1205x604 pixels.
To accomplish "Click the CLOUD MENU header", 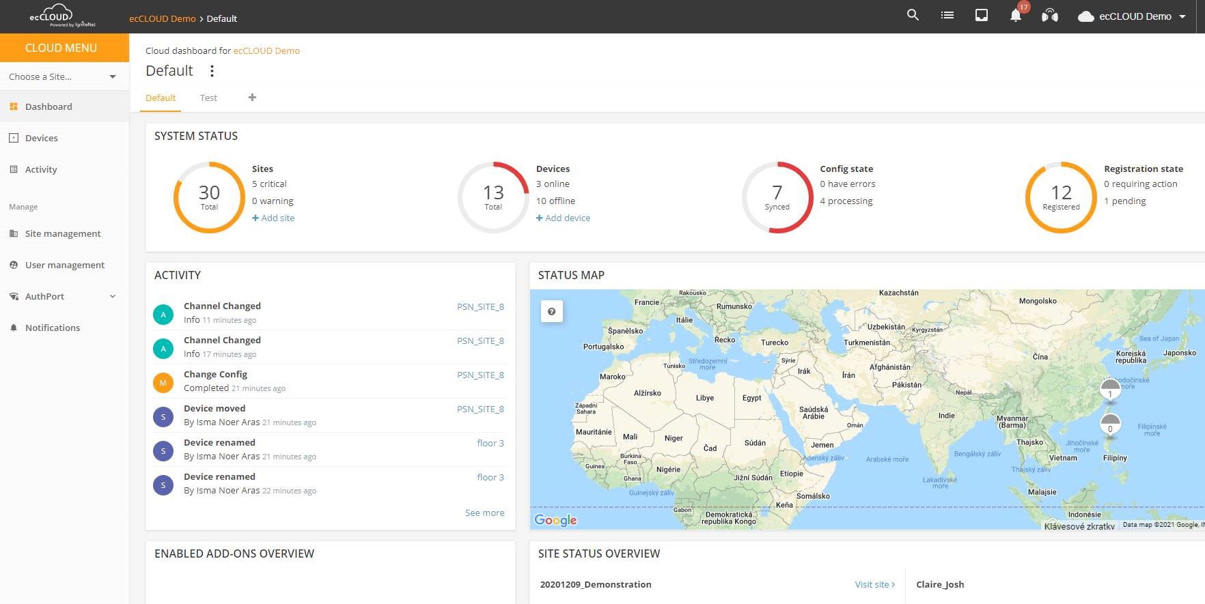I will click(x=64, y=48).
